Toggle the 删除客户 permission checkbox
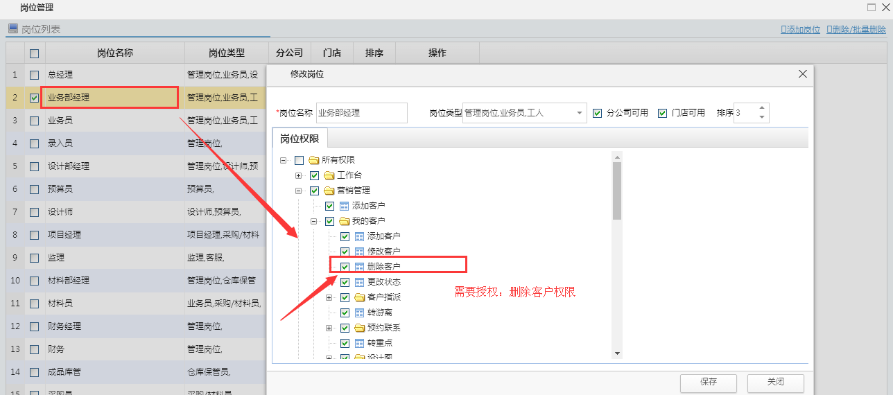This screenshot has width=893, height=395. pyautogui.click(x=345, y=267)
